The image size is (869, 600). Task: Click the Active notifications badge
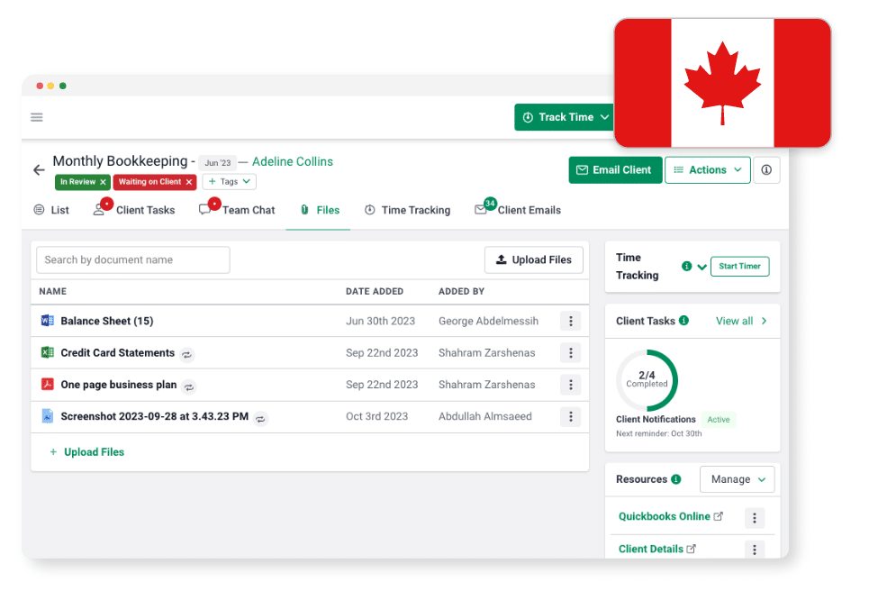[x=719, y=420]
